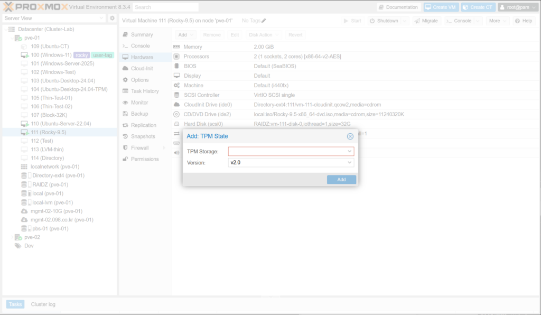This screenshot has width=541, height=315.
Task: Open the Cloud-Init tab
Action: click(142, 69)
